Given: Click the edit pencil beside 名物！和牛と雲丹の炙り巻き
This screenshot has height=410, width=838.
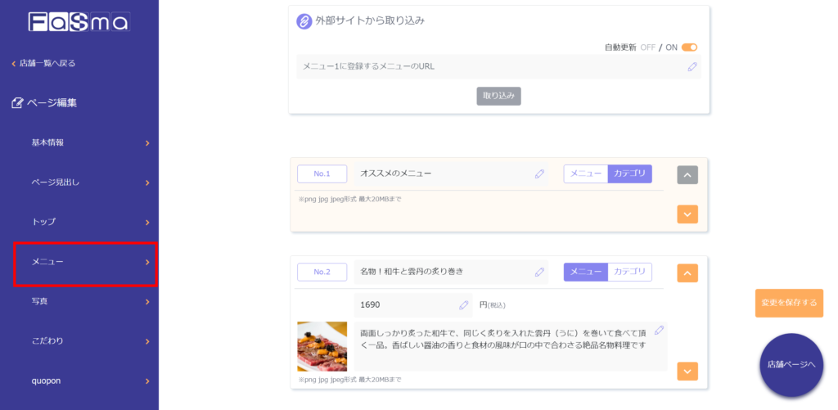Looking at the screenshot, I should (x=539, y=272).
